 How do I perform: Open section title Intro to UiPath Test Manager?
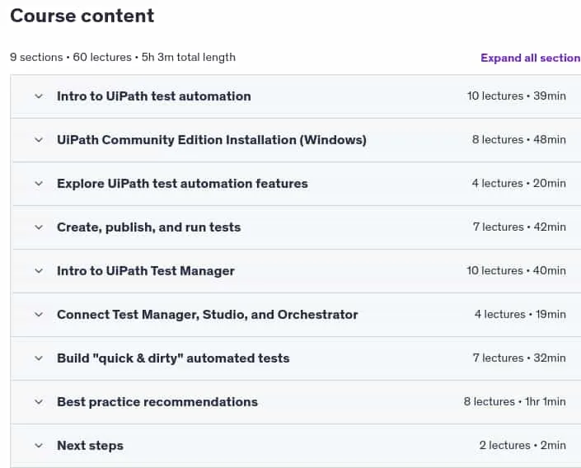[x=146, y=271]
